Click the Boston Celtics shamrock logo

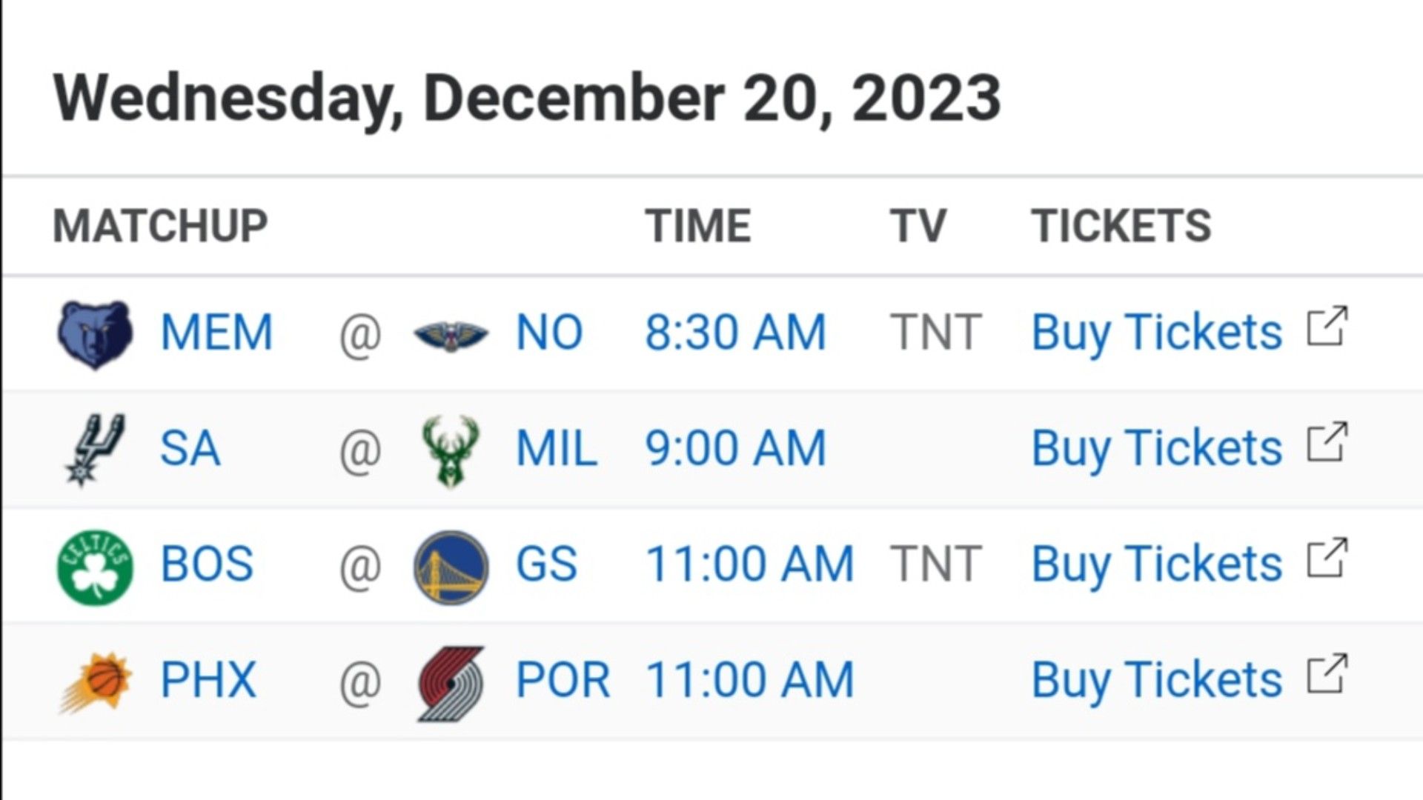coord(95,567)
